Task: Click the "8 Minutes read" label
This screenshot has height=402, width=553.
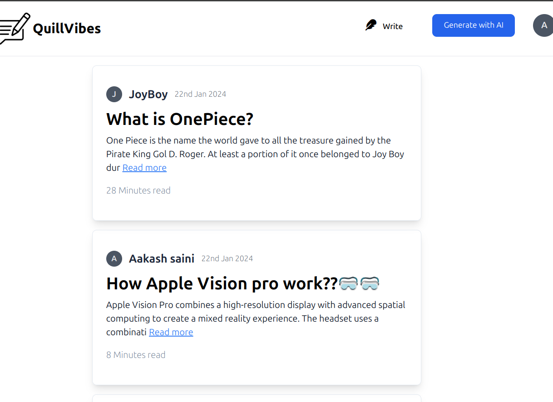Action: [x=135, y=355]
